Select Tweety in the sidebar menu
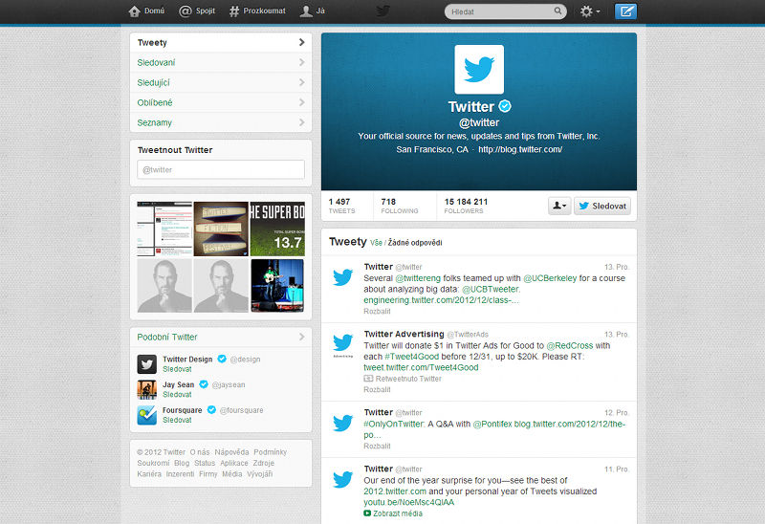This screenshot has width=765, height=524. tap(221, 42)
